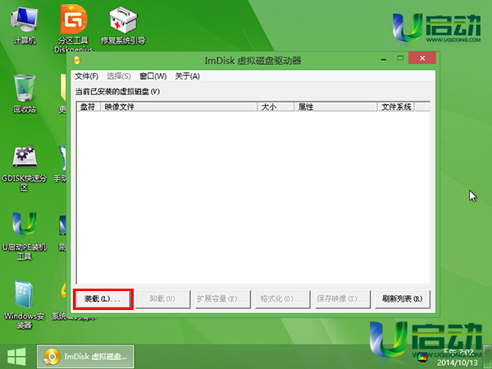Image resolution: width=492 pixels, height=369 pixels.
Task: Click the 扩展容量(E)... button
Action: [222, 299]
